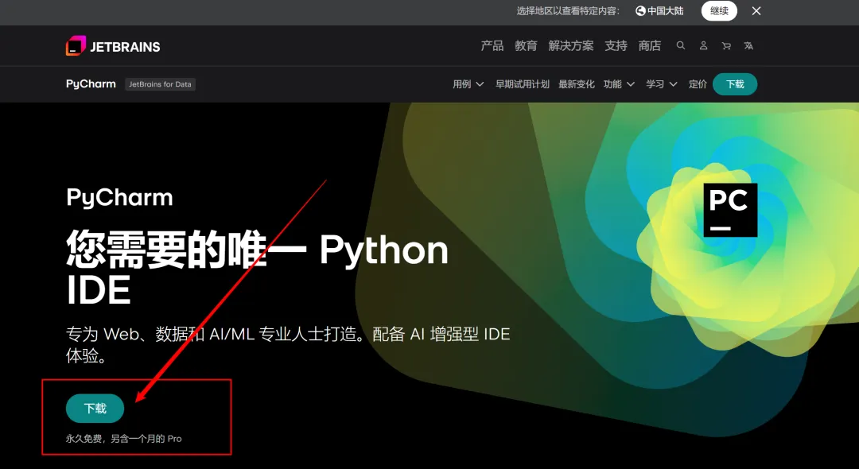Expand the 功能 dropdown
Screen dimensions: 859x469
click(x=619, y=84)
